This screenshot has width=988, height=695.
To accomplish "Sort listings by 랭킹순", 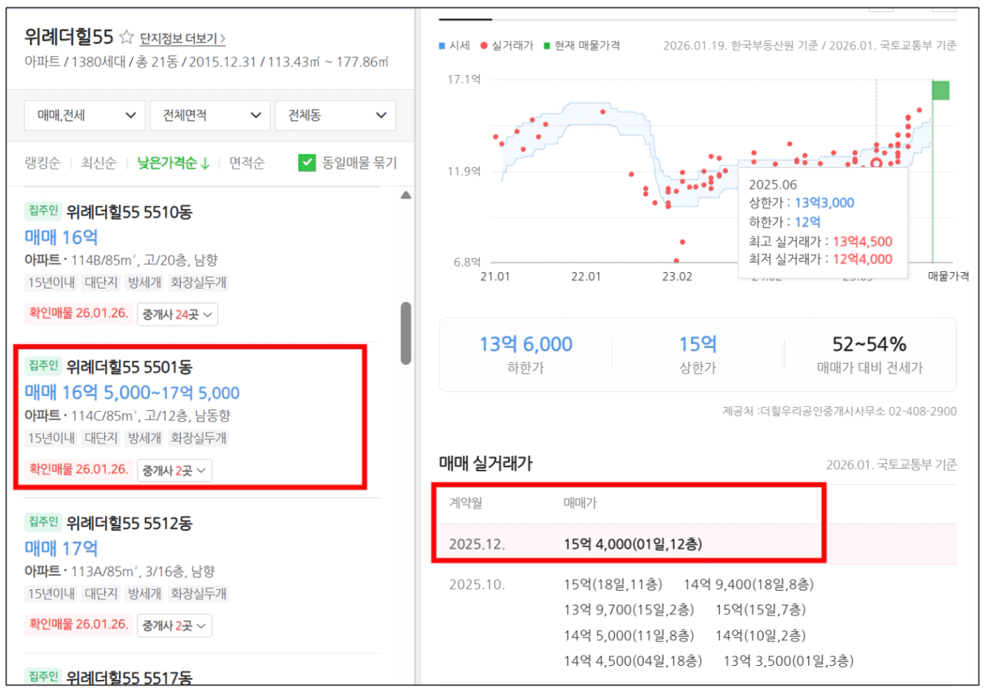I will 42,163.
